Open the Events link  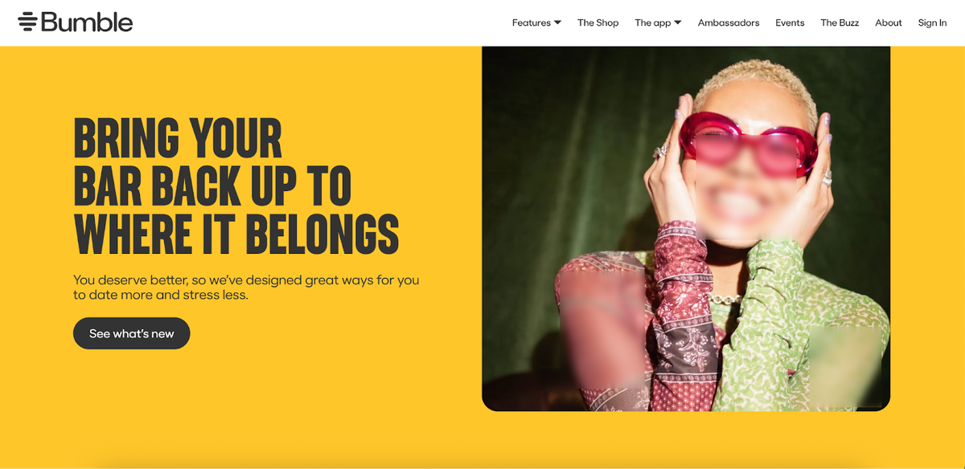click(790, 22)
